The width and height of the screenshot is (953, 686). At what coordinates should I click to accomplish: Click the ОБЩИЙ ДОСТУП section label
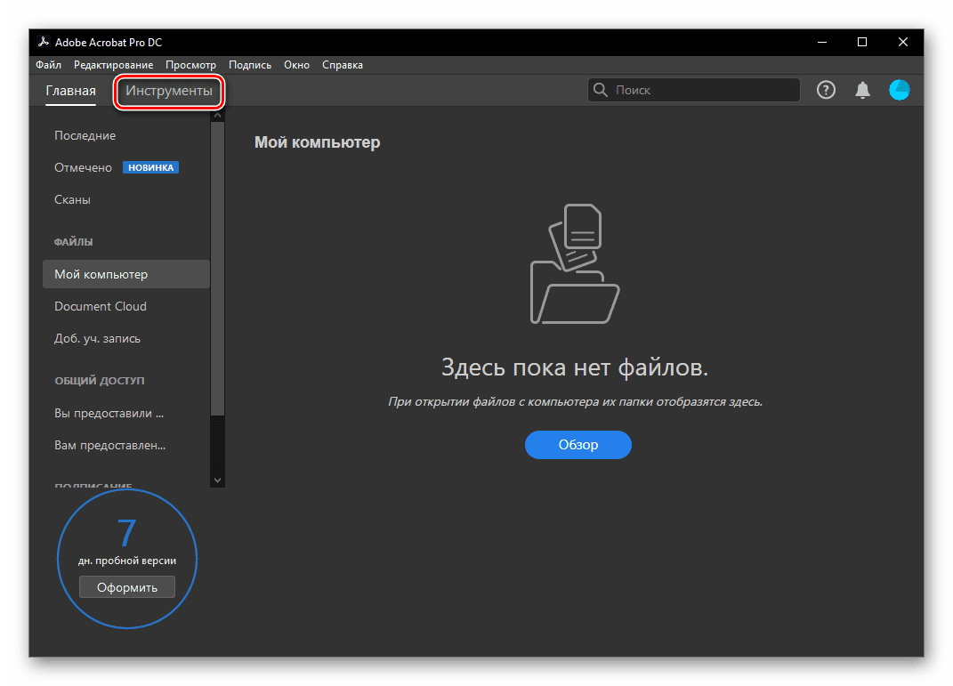pyautogui.click(x=100, y=381)
